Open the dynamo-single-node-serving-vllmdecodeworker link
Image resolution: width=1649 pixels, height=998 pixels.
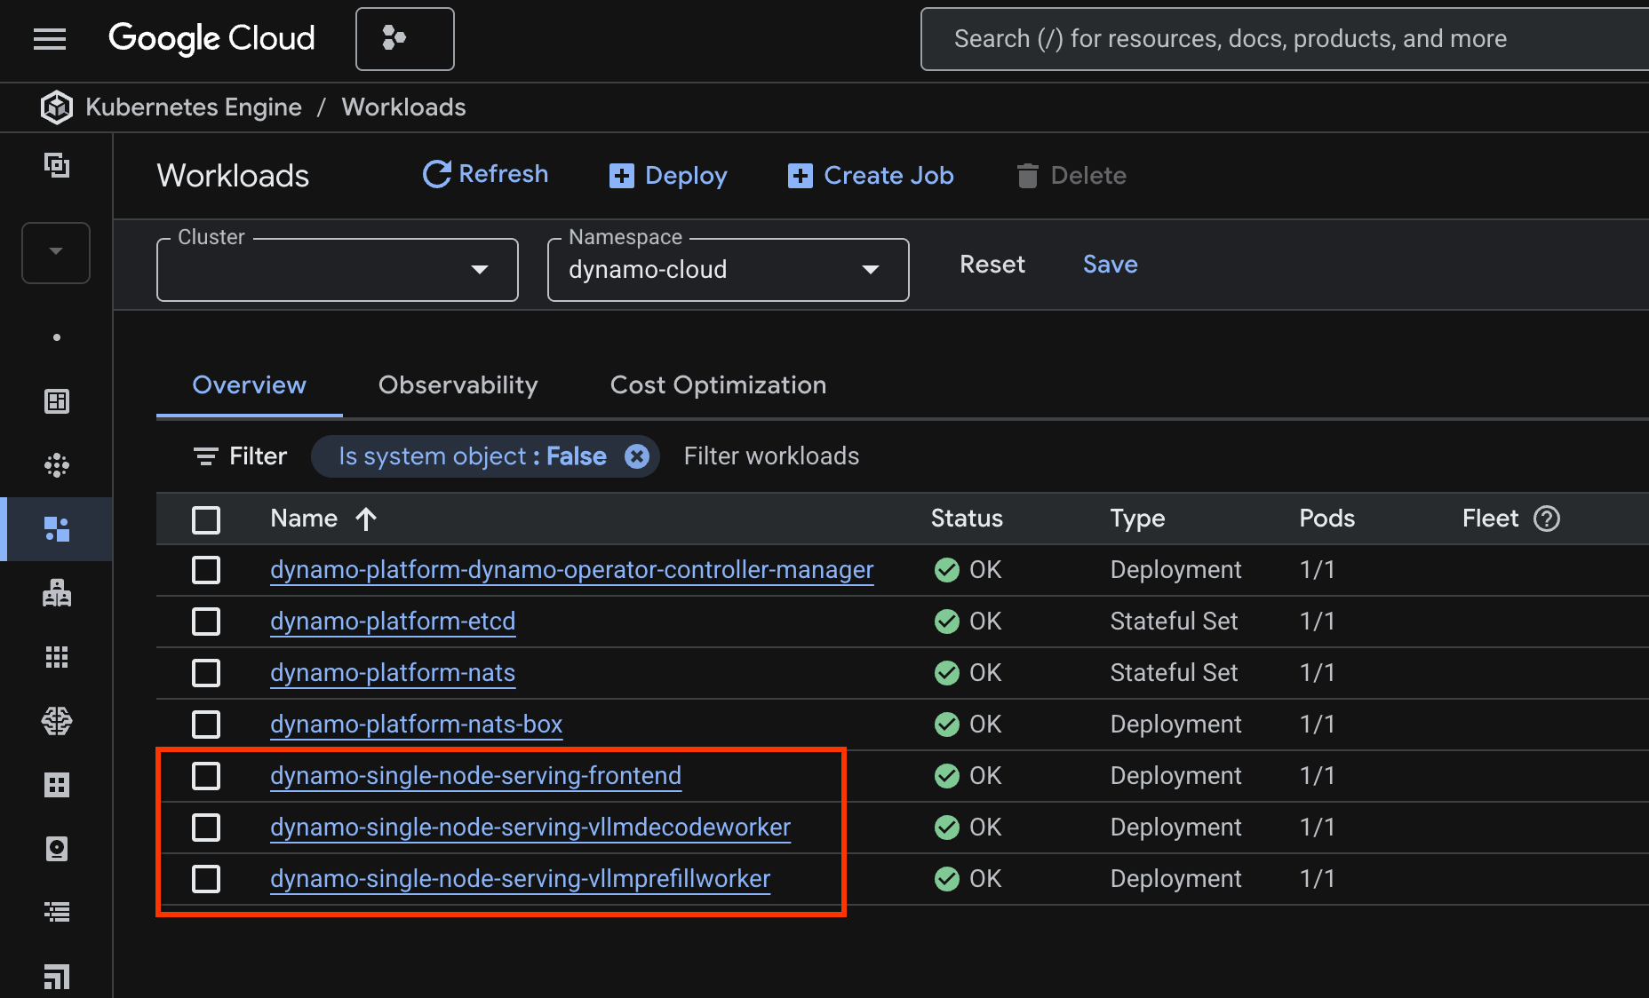[530, 828]
